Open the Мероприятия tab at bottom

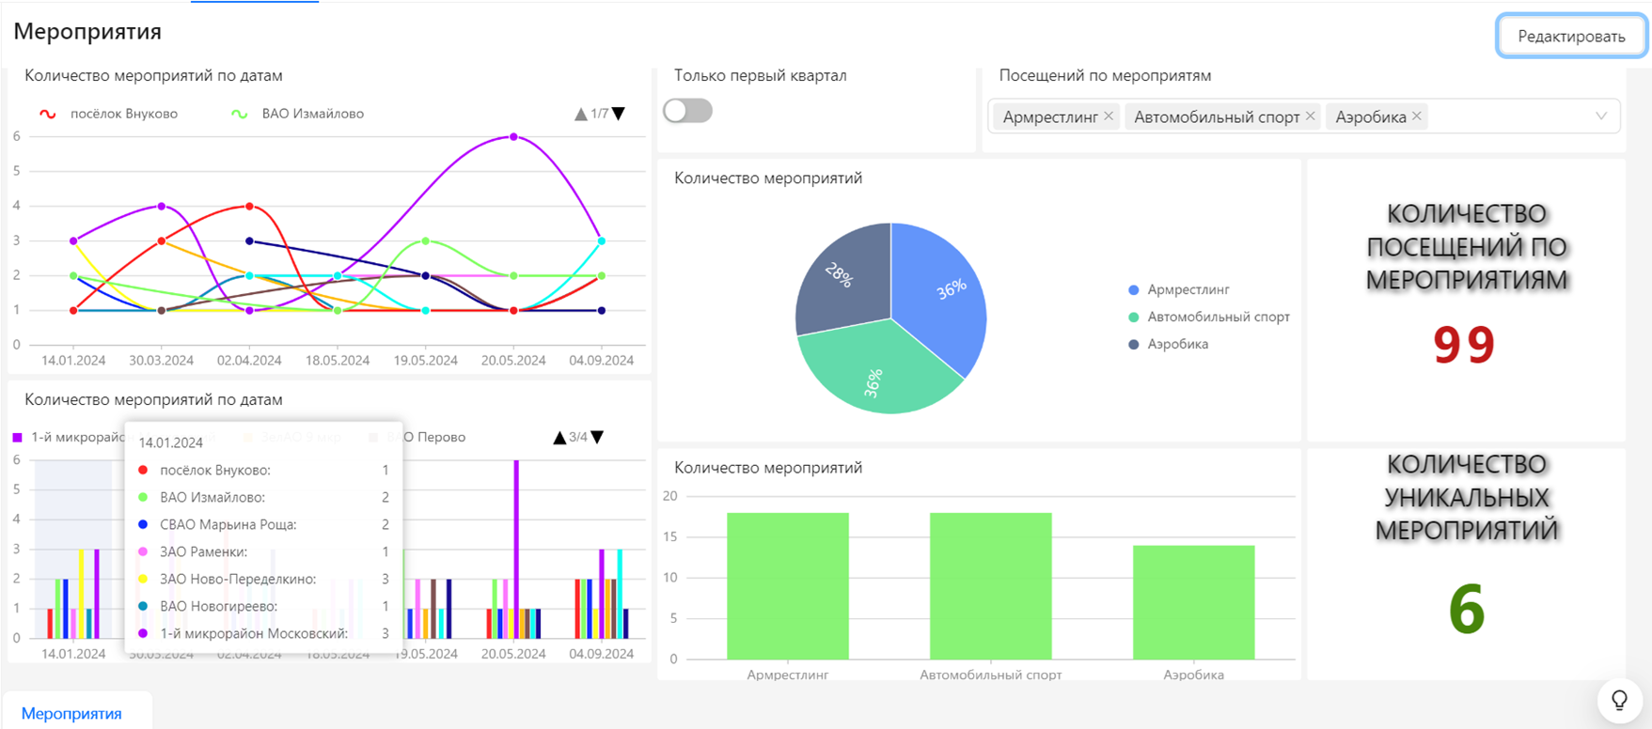pyautogui.click(x=71, y=713)
